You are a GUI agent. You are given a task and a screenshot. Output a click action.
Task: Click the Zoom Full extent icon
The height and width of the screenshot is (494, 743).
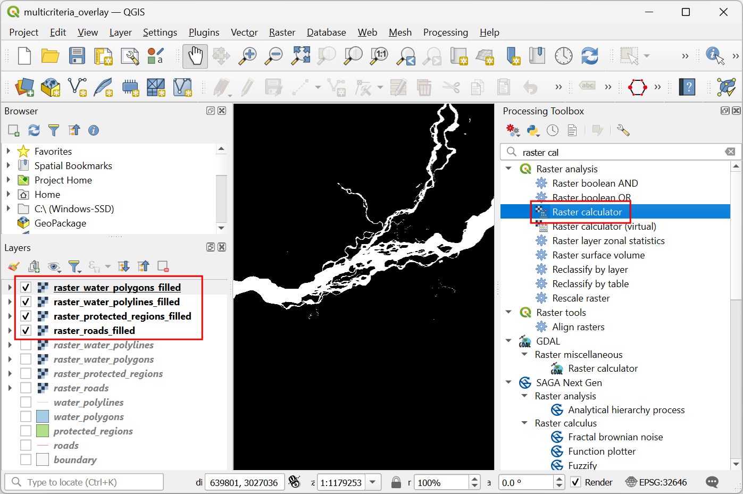(300, 56)
